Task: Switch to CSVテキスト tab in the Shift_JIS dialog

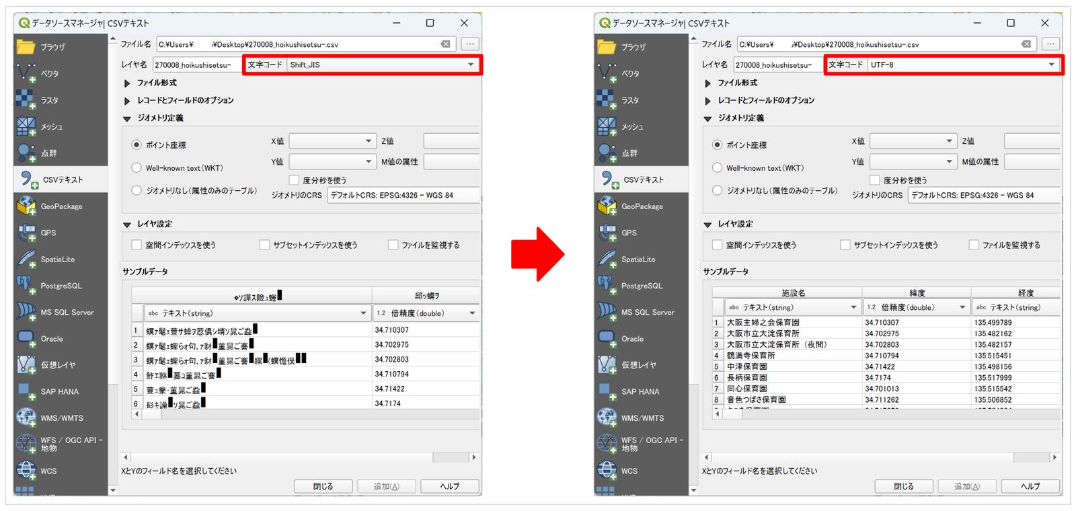Action: pyautogui.click(x=60, y=180)
